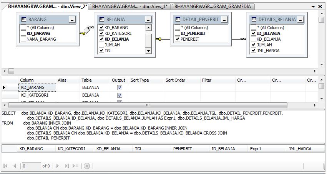Go to next result record
Viewport: 327px width, 174px height.
pos(58,166)
